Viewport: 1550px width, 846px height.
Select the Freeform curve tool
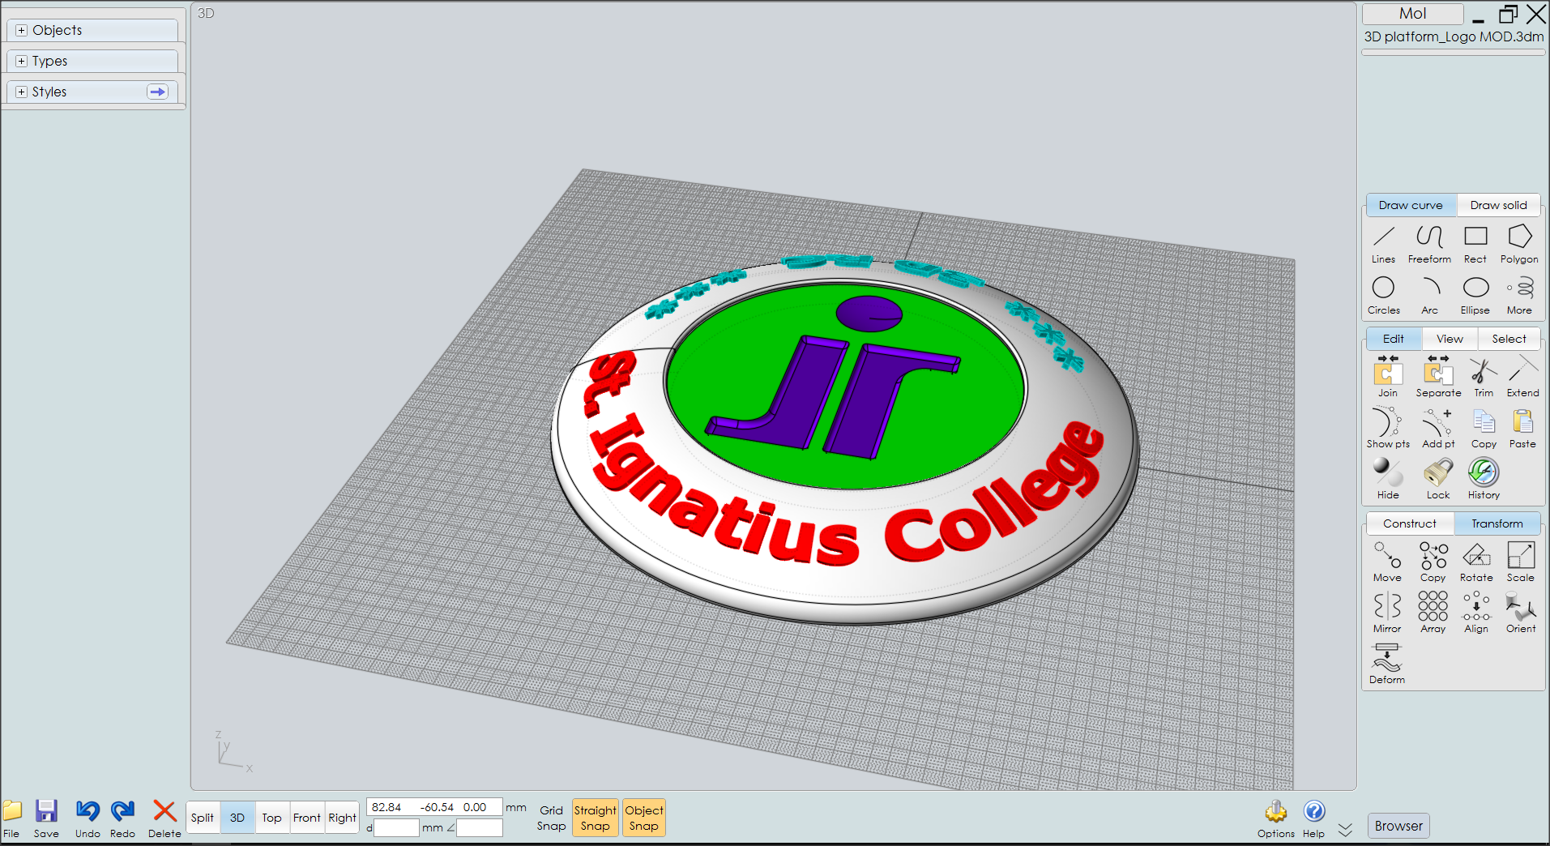(x=1429, y=244)
